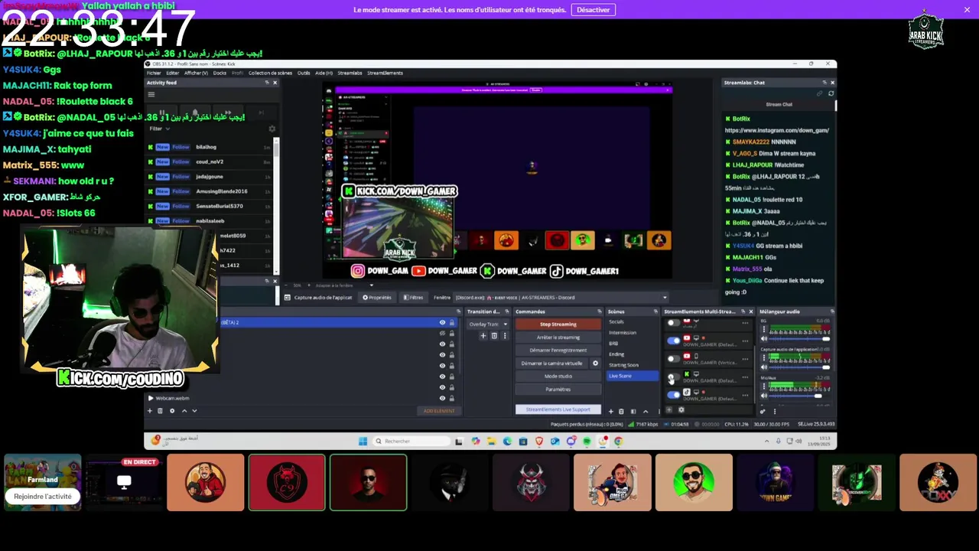Open Activity feed Filter dropdown
Image resolution: width=979 pixels, height=551 pixels.
click(160, 129)
